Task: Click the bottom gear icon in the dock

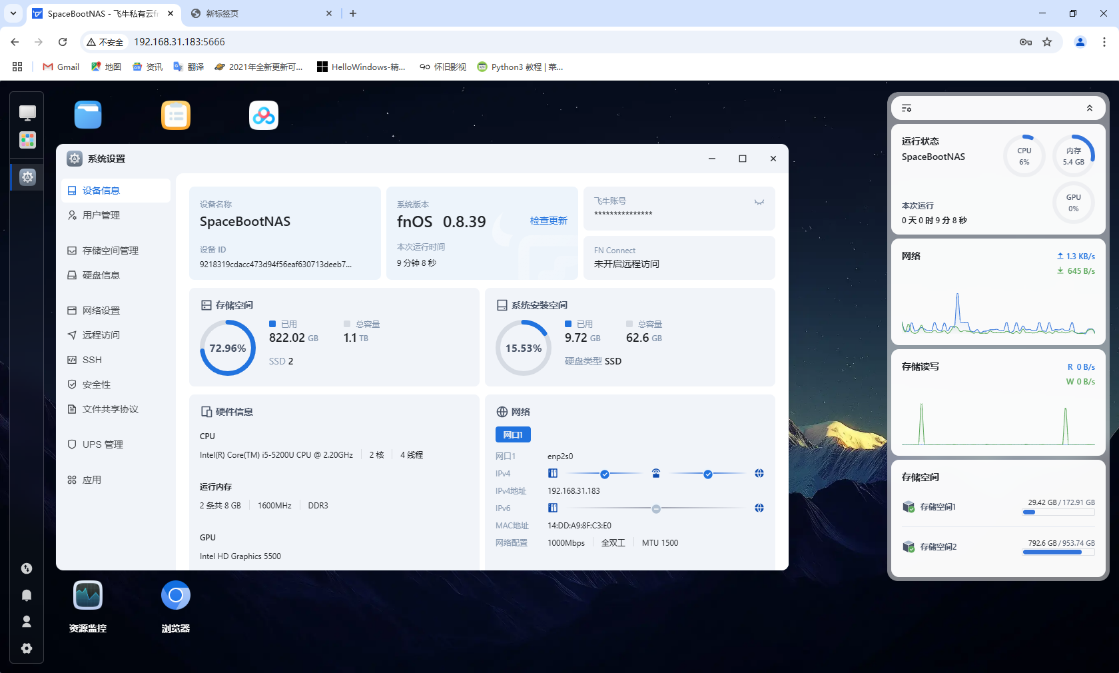Action: [27, 648]
